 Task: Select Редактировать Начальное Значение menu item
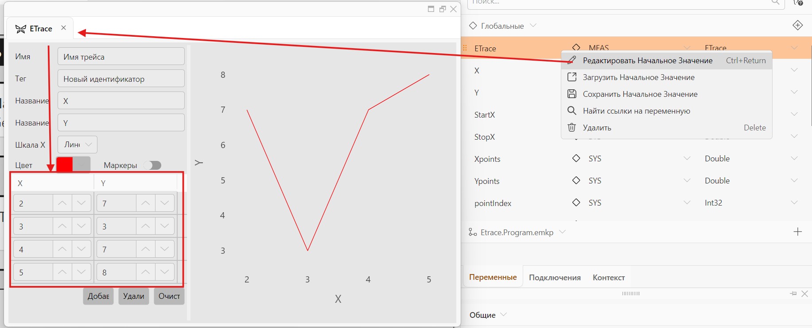tap(667, 61)
